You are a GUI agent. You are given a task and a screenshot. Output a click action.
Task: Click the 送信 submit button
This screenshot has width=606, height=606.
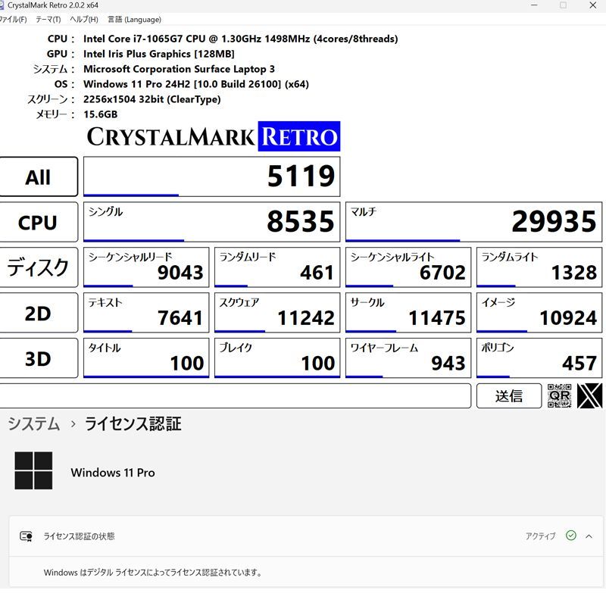tap(508, 395)
